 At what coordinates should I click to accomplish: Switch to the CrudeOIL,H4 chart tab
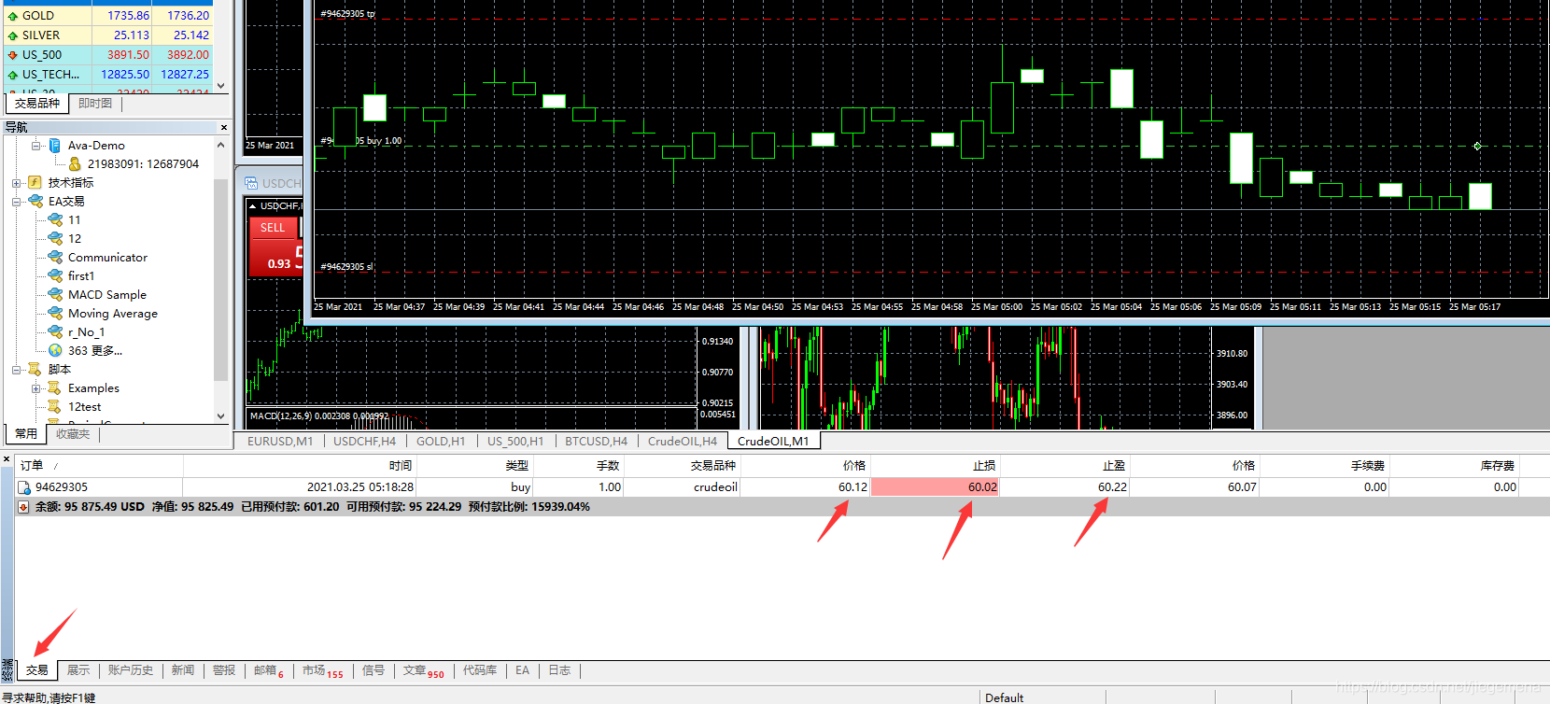(x=683, y=442)
